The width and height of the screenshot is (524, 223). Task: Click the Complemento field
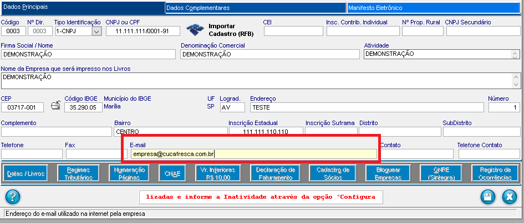(57, 132)
